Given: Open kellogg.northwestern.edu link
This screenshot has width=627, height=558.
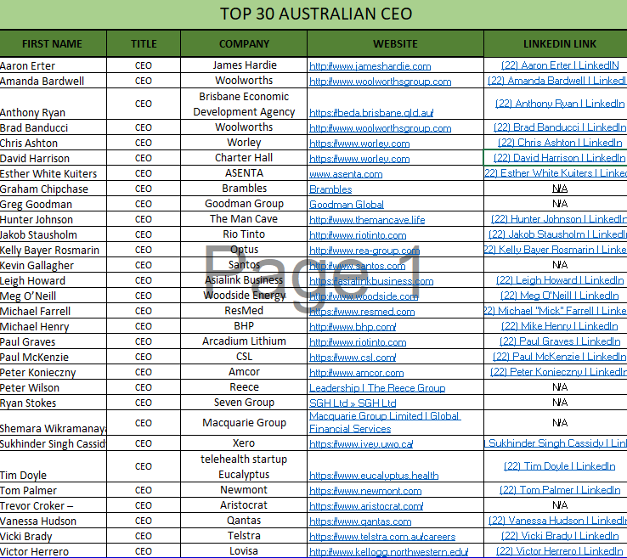Looking at the screenshot, I should click(x=388, y=552).
